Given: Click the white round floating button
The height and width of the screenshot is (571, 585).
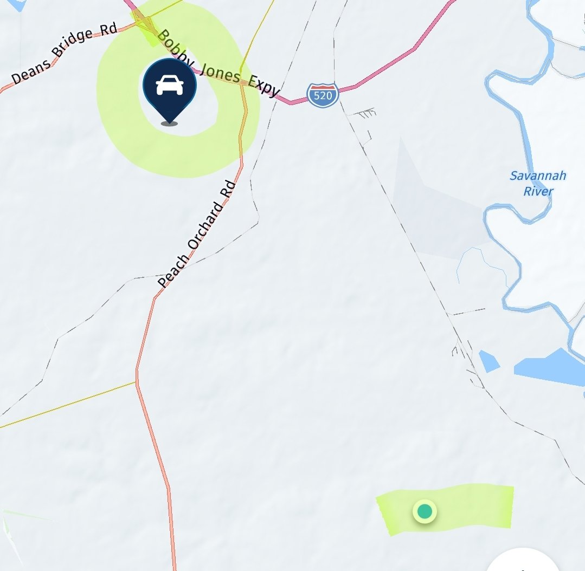Looking at the screenshot, I should pyautogui.click(x=522, y=560).
